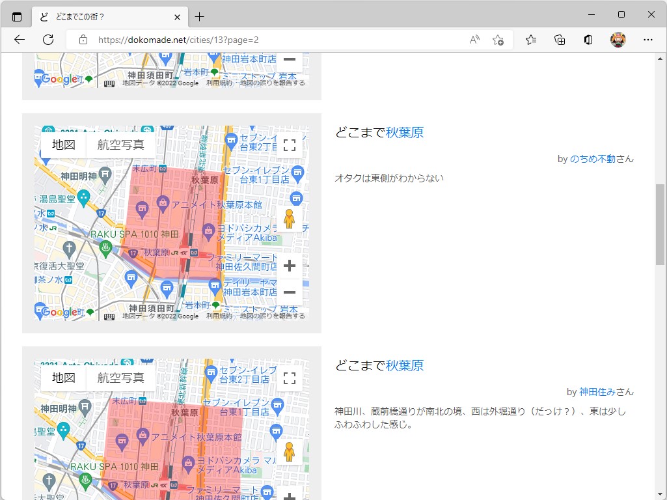
Task: Switch map to 航空写真 satellite view
Action: click(x=120, y=145)
